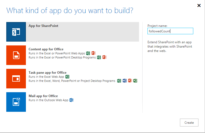
Task: Click 'Runs in the Excel, Word, PowerPoint or Project' text
Action: click(x=72, y=81)
